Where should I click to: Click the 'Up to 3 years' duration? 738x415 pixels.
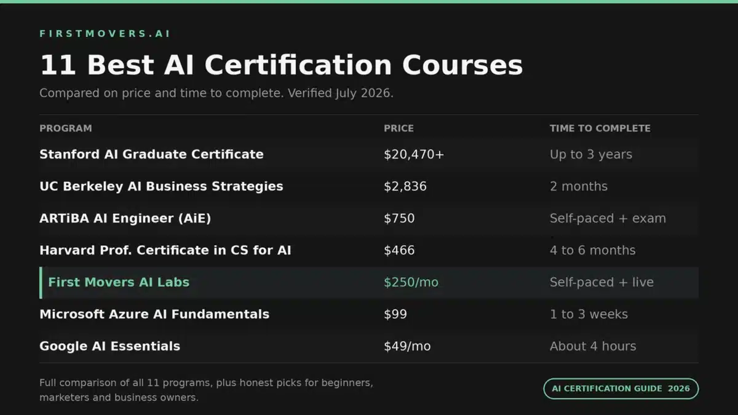591,154
